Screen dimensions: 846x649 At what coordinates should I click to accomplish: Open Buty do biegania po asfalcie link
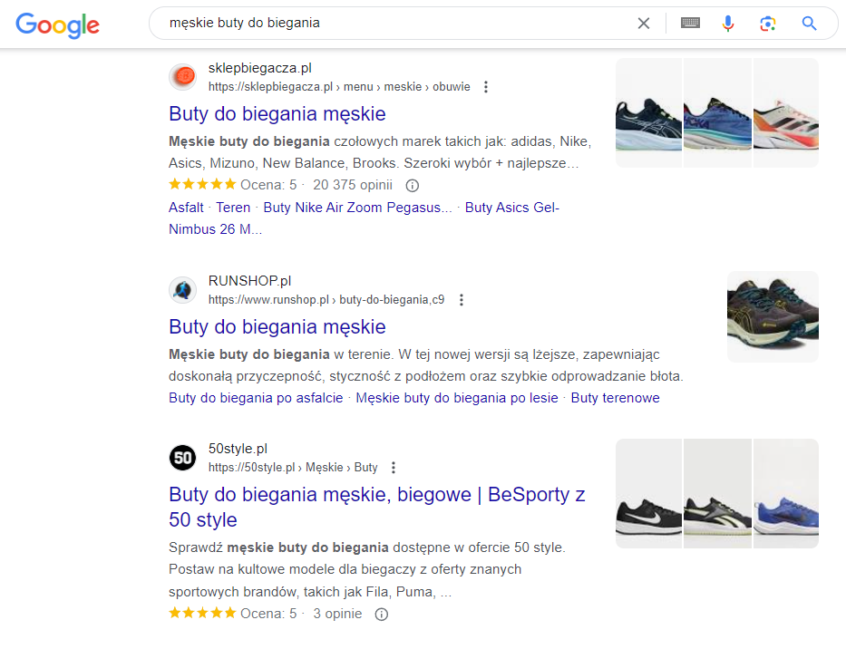pos(256,398)
